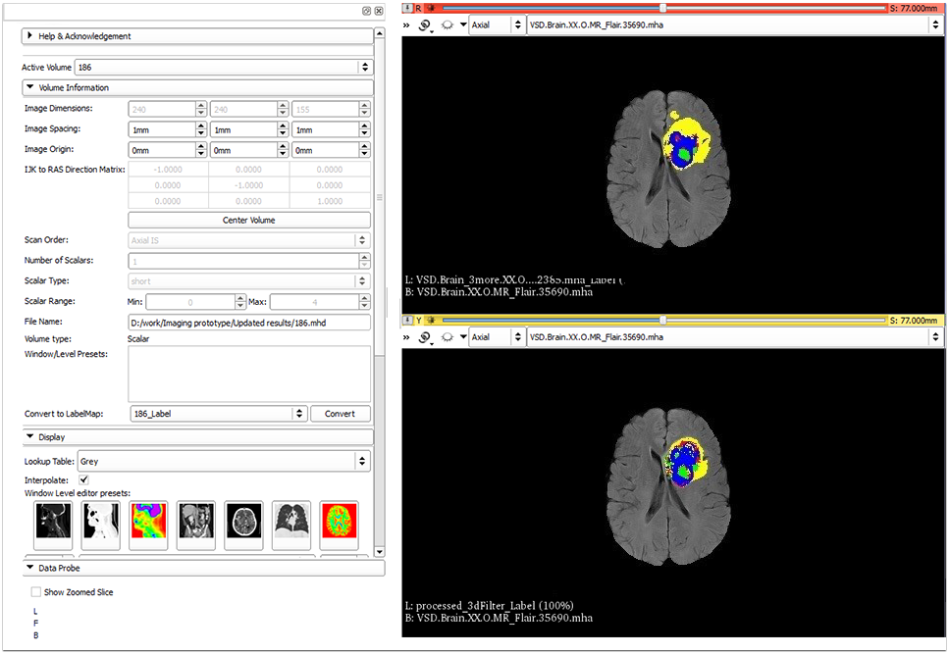Screen dimensions: 949x654
Task: Click the File Name input field
Action: point(250,321)
